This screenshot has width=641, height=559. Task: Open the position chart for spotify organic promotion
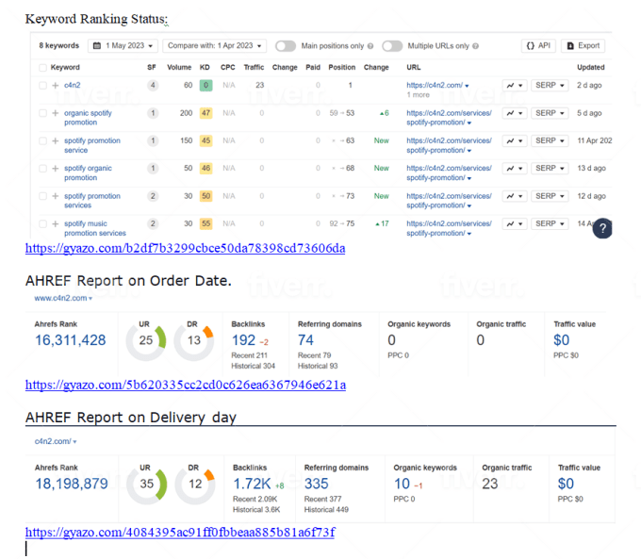(515, 169)
